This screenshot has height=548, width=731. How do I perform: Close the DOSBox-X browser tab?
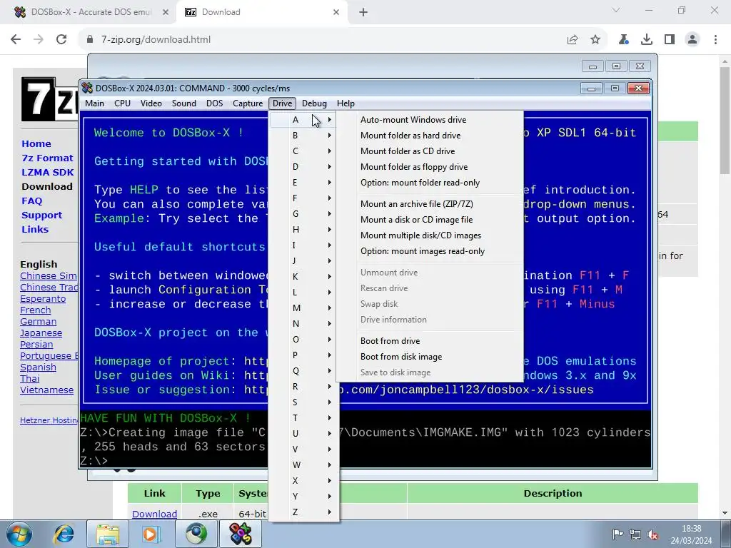click(166, 13)
